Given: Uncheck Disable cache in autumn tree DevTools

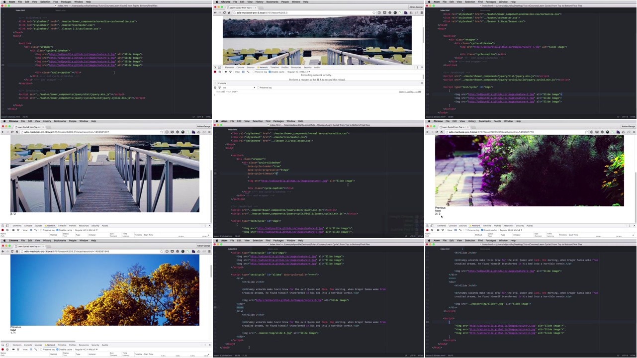Looking at the screenshot, I should click(x=57, y=350).
